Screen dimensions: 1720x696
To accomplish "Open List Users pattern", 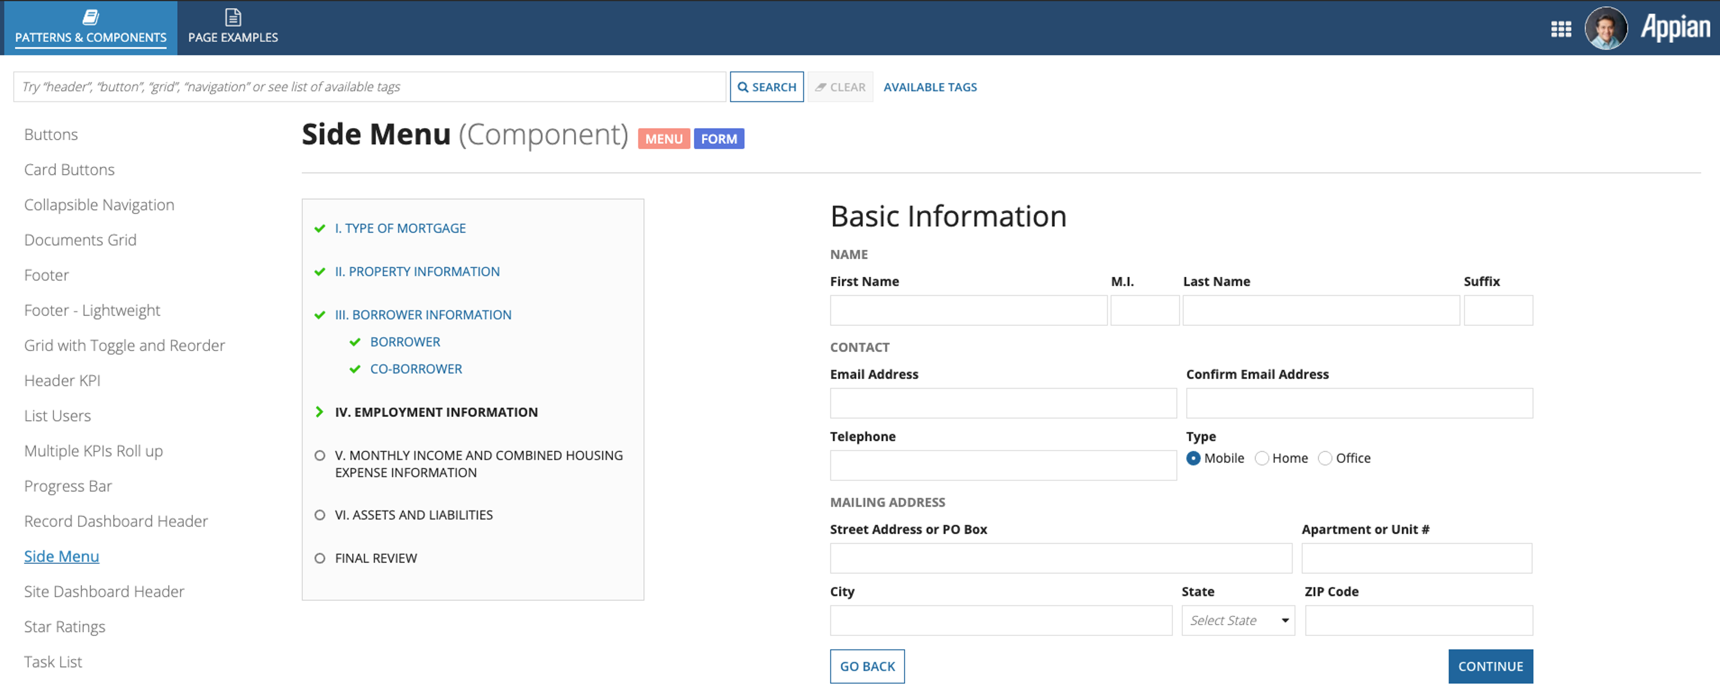I will [x=57, y=416].
